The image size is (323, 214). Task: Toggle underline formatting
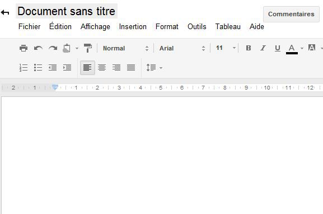(x=278, y=48)
